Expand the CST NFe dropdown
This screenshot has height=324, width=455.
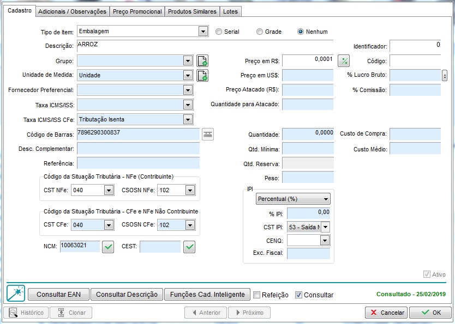(x=109, y=190)
